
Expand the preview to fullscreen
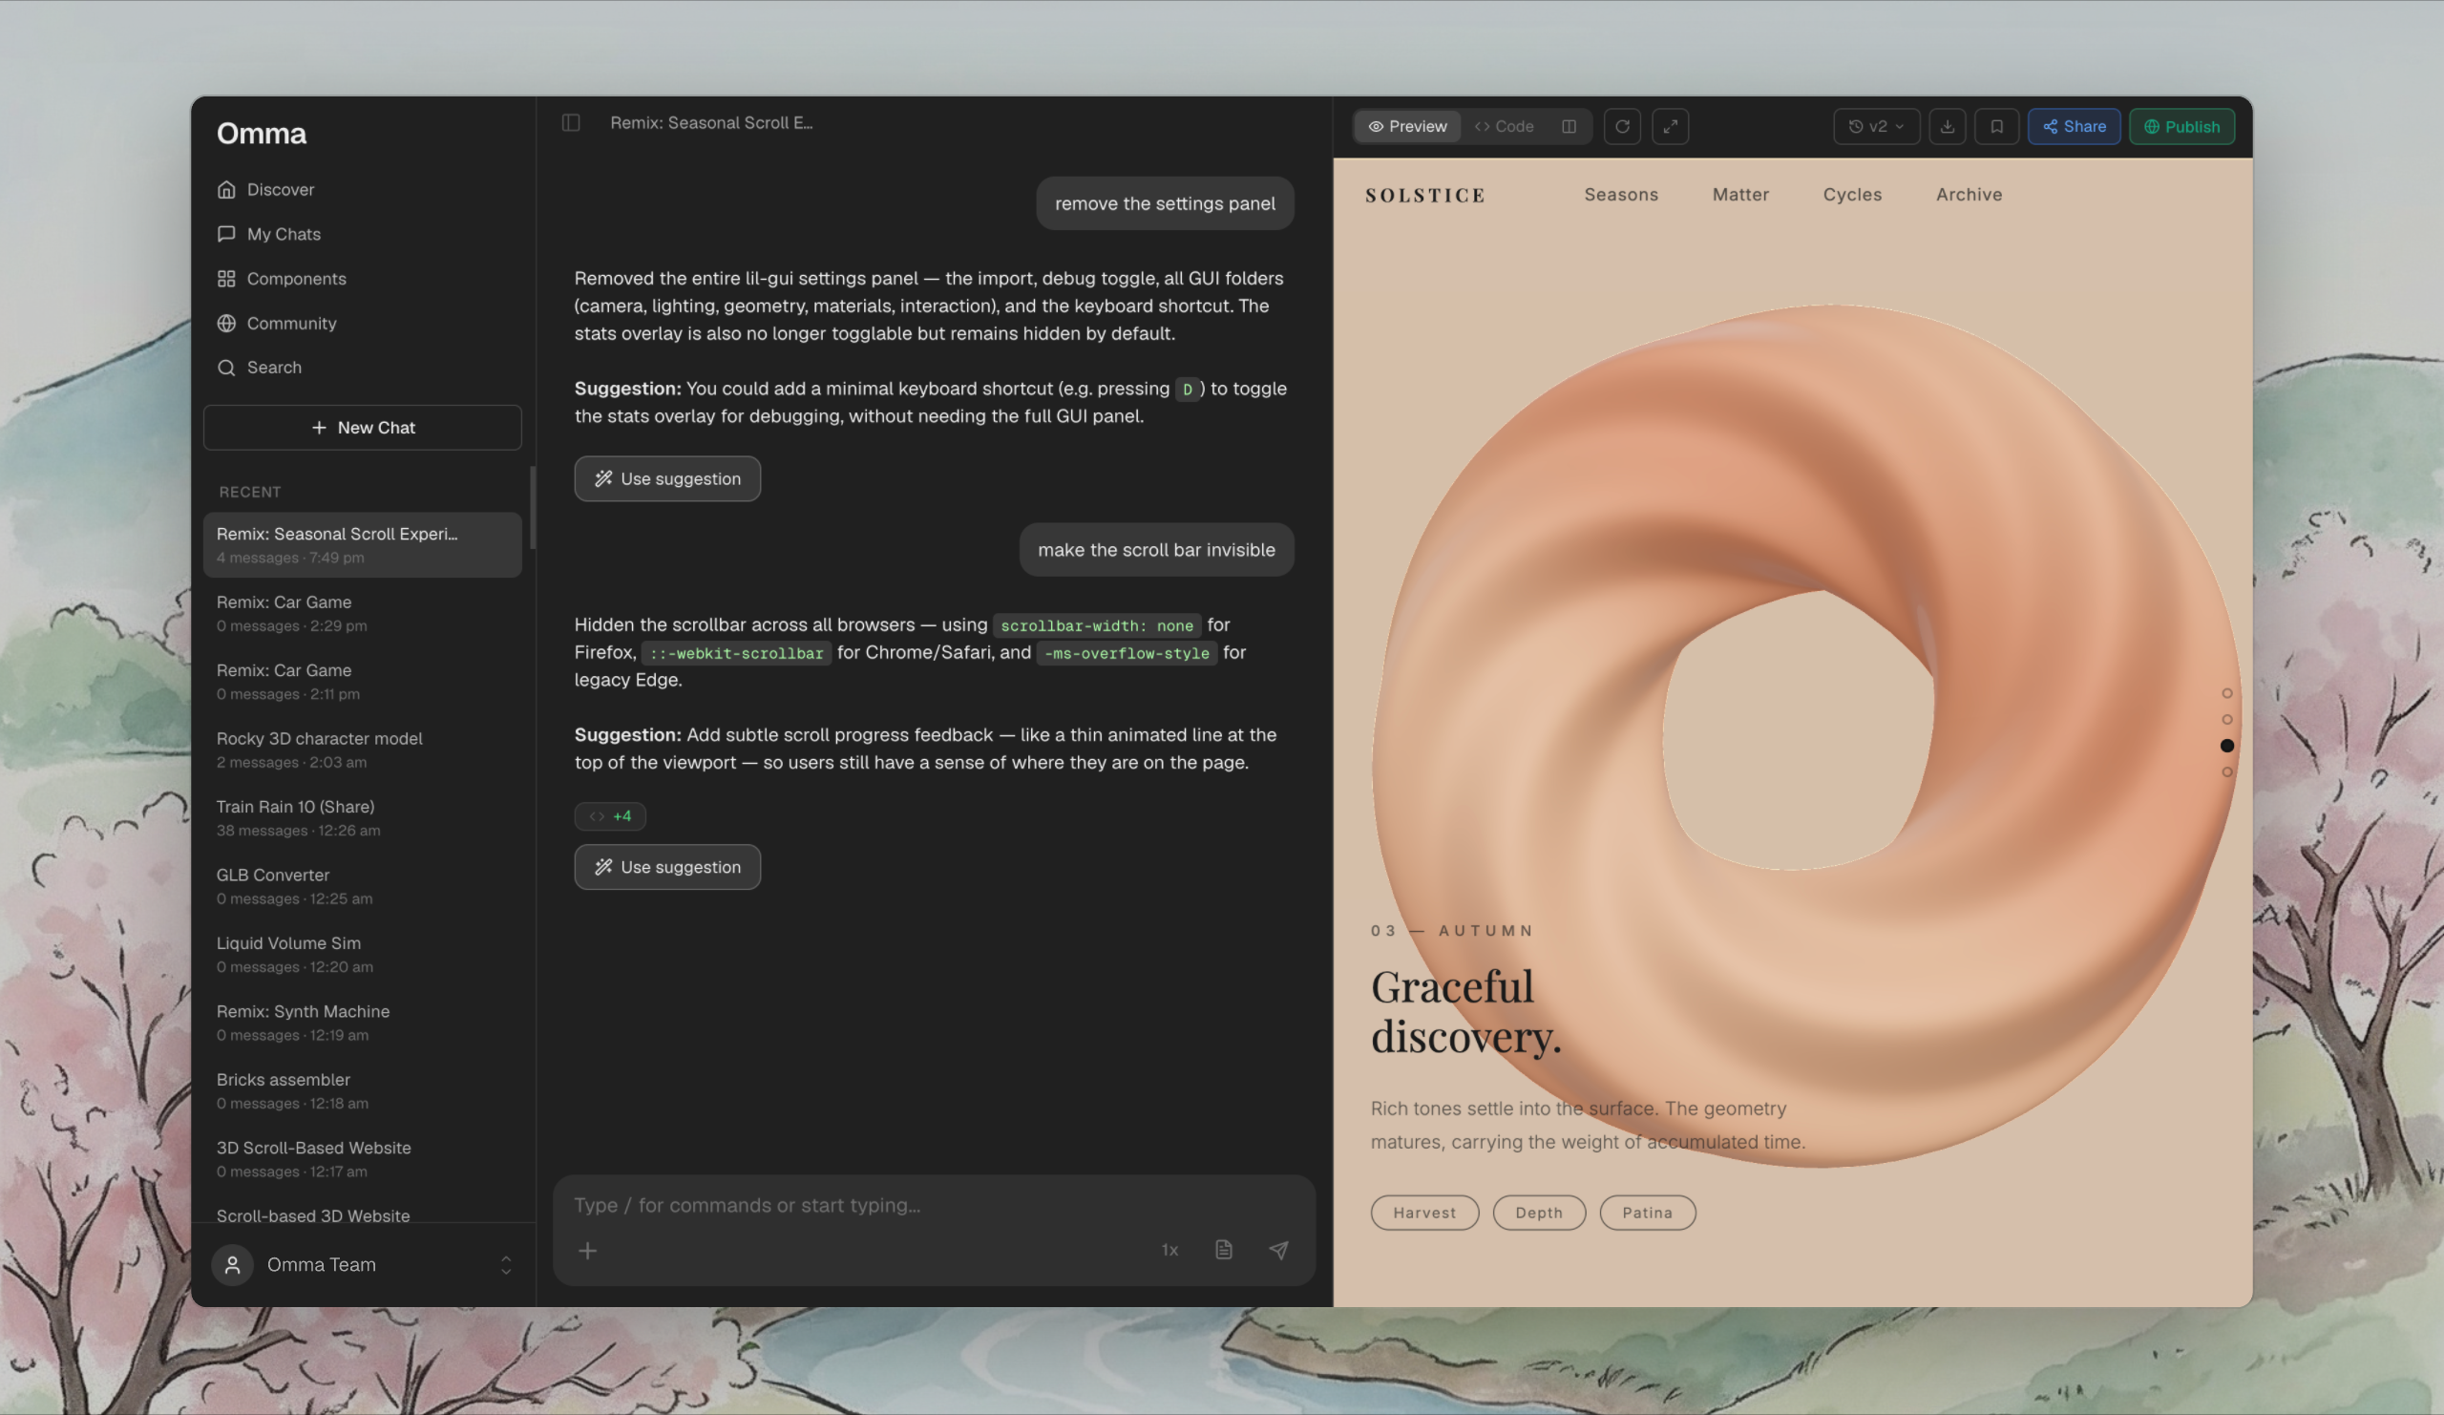click(1671, 126)
